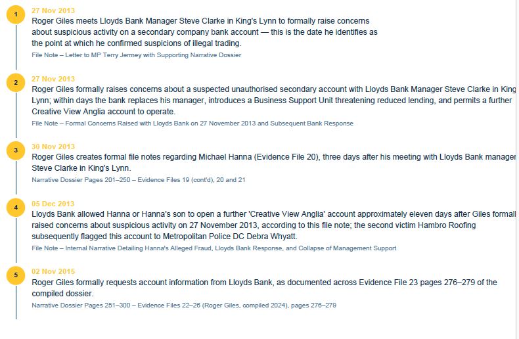519x339 pixels.
Task: Click the 02 Nov 2015 date heading
Action: (x=53, y=271)
